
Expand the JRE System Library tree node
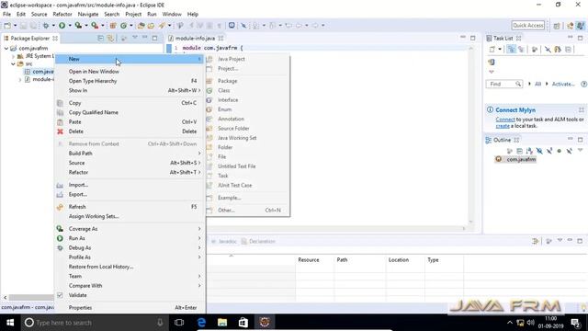coord(13,56)
